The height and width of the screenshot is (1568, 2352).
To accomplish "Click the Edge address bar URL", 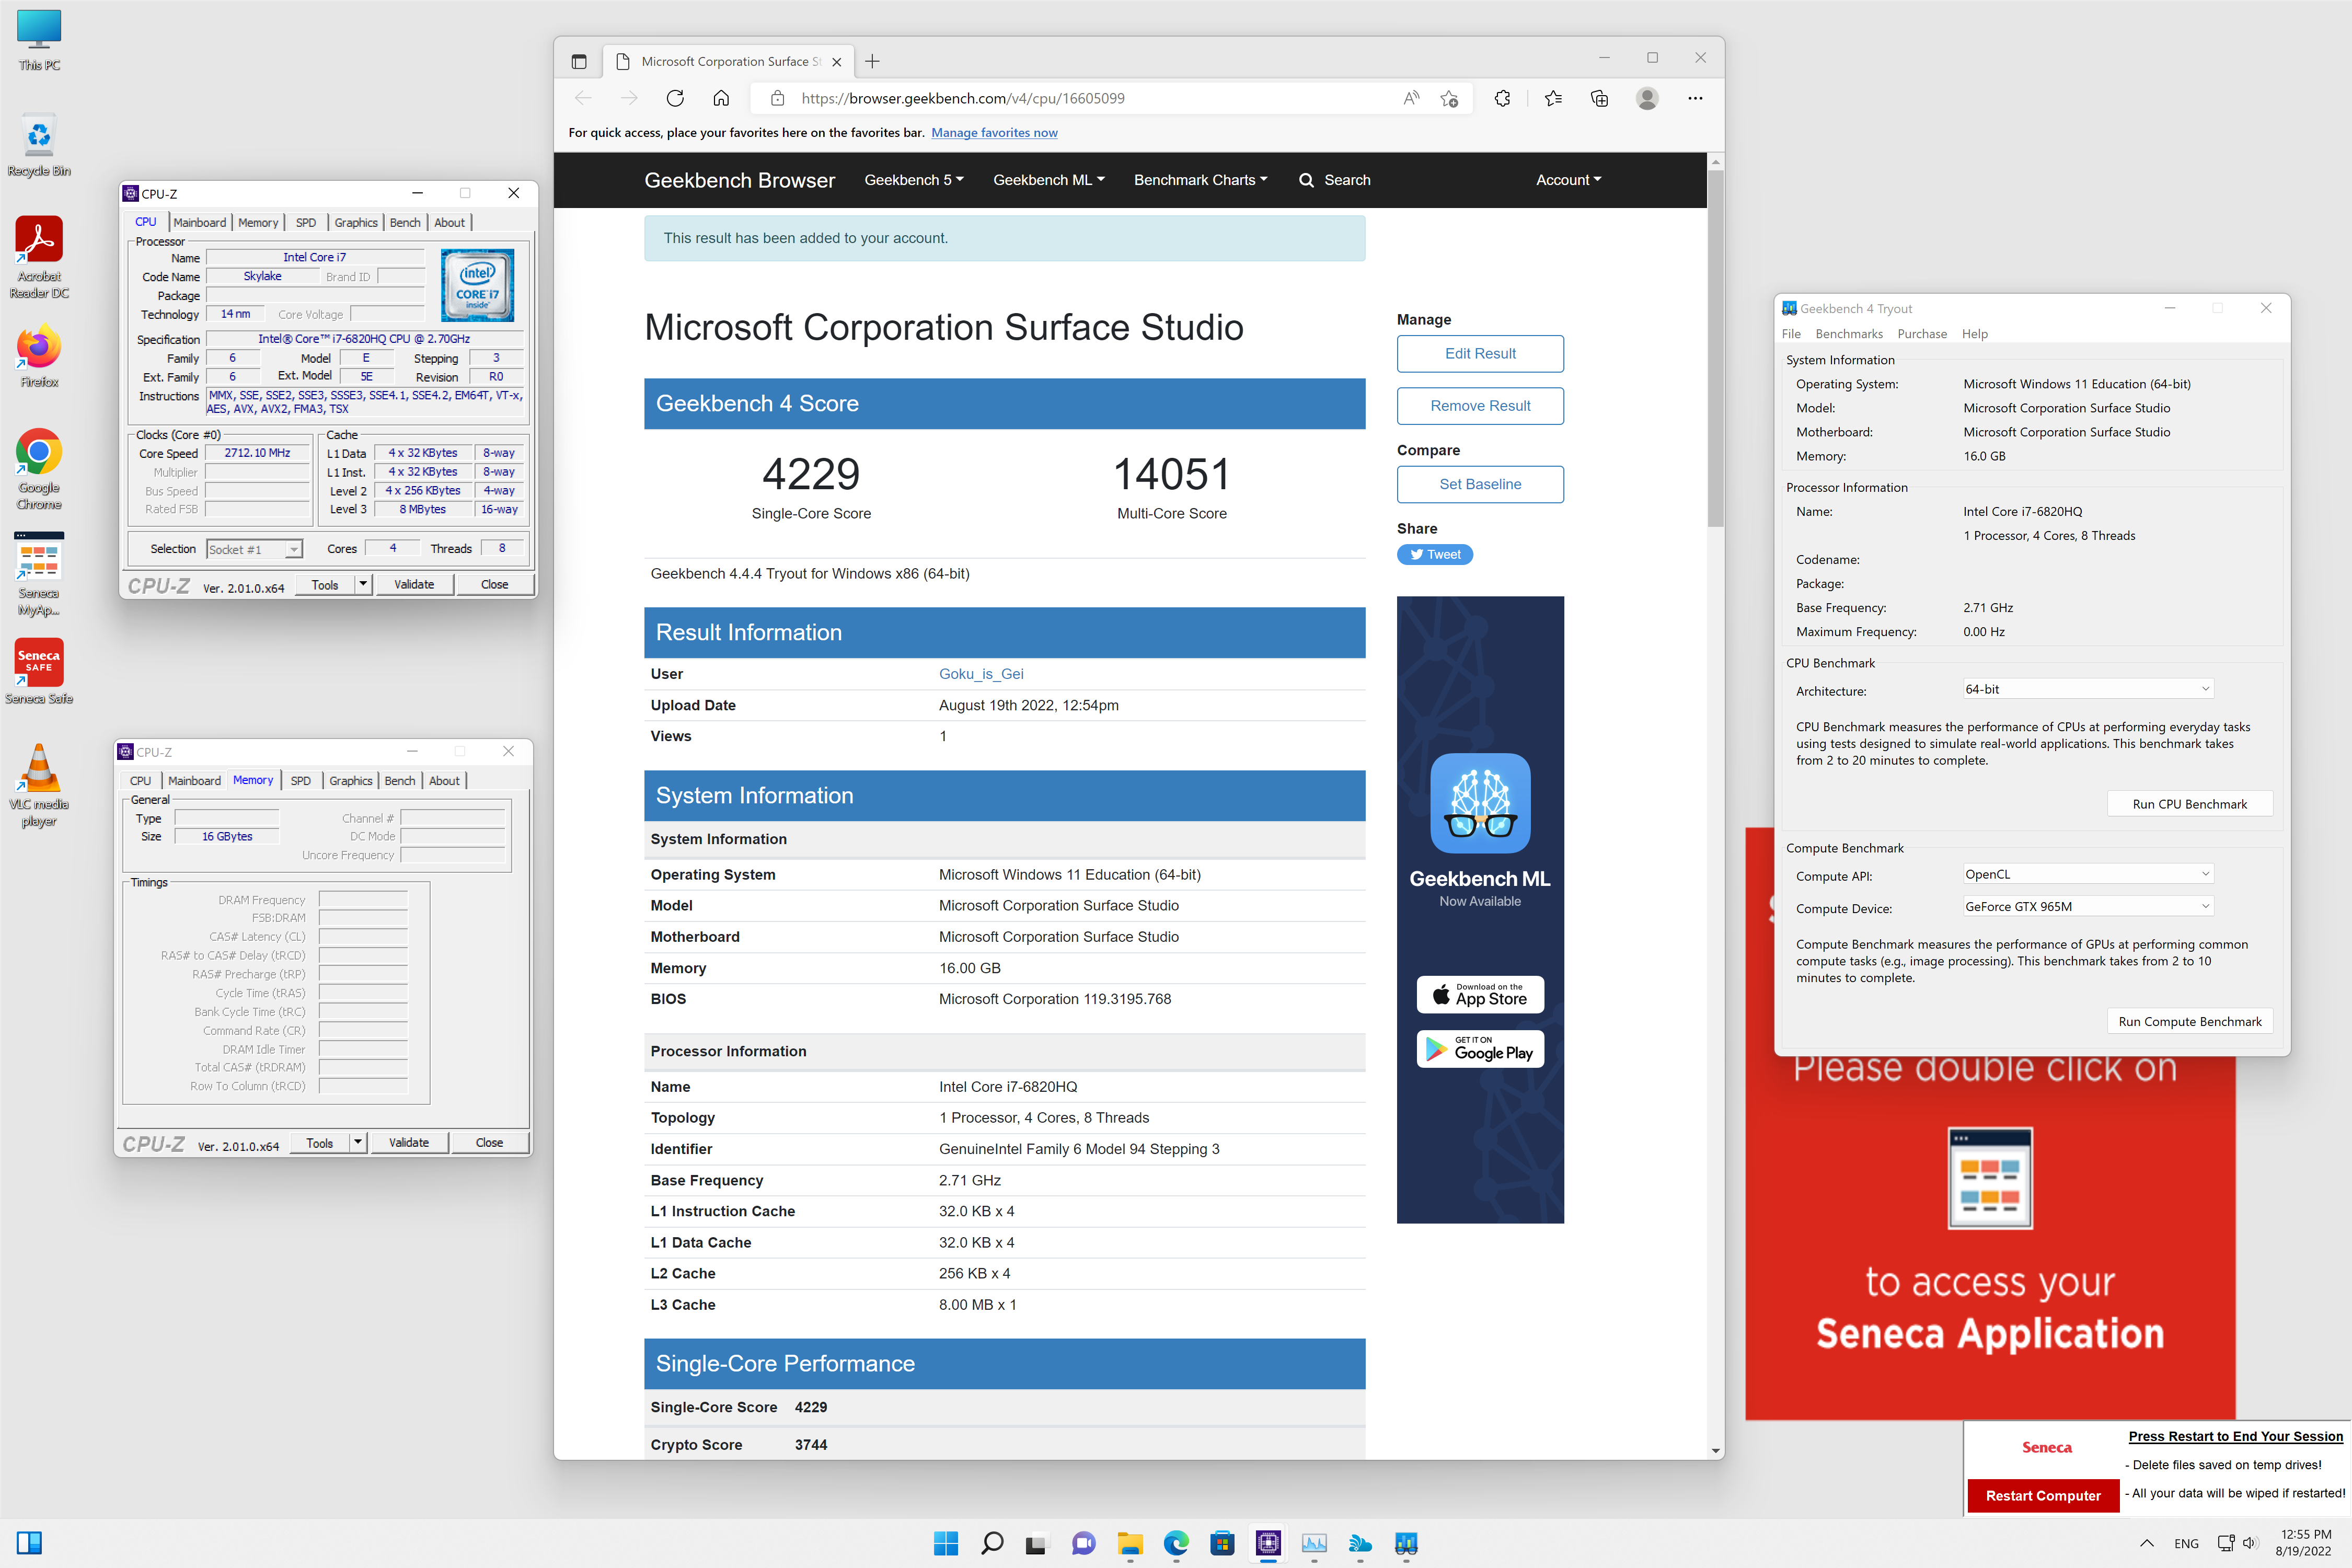I will click(x=963, y=98).
